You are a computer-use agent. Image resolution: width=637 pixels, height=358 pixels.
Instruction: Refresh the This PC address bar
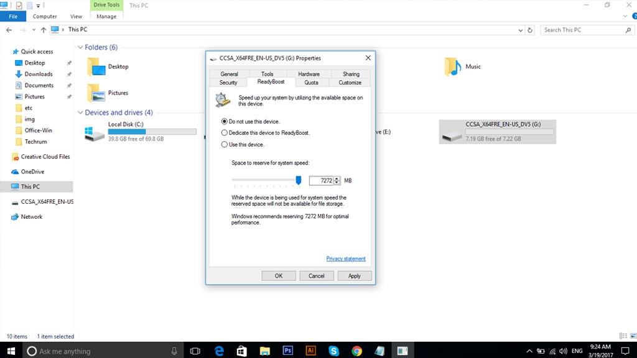tap(530, 30)
